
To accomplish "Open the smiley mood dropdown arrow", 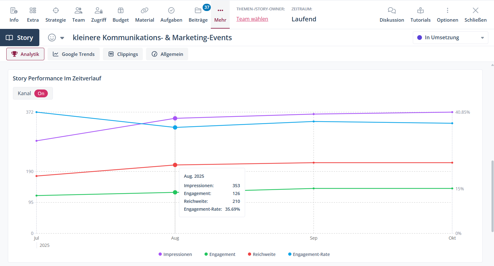I will click(62, 38).
